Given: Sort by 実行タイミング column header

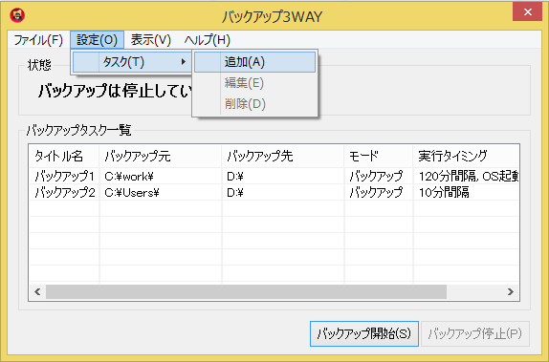Looking at the screenshot, I should [466, 156].
